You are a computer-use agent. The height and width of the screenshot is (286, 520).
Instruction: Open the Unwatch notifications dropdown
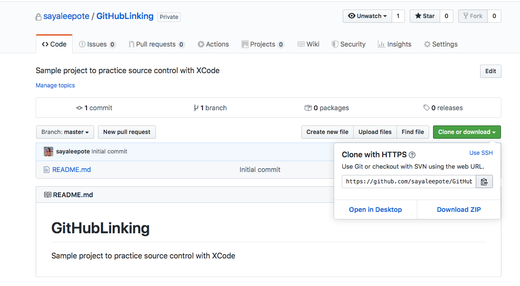point(367,16)
